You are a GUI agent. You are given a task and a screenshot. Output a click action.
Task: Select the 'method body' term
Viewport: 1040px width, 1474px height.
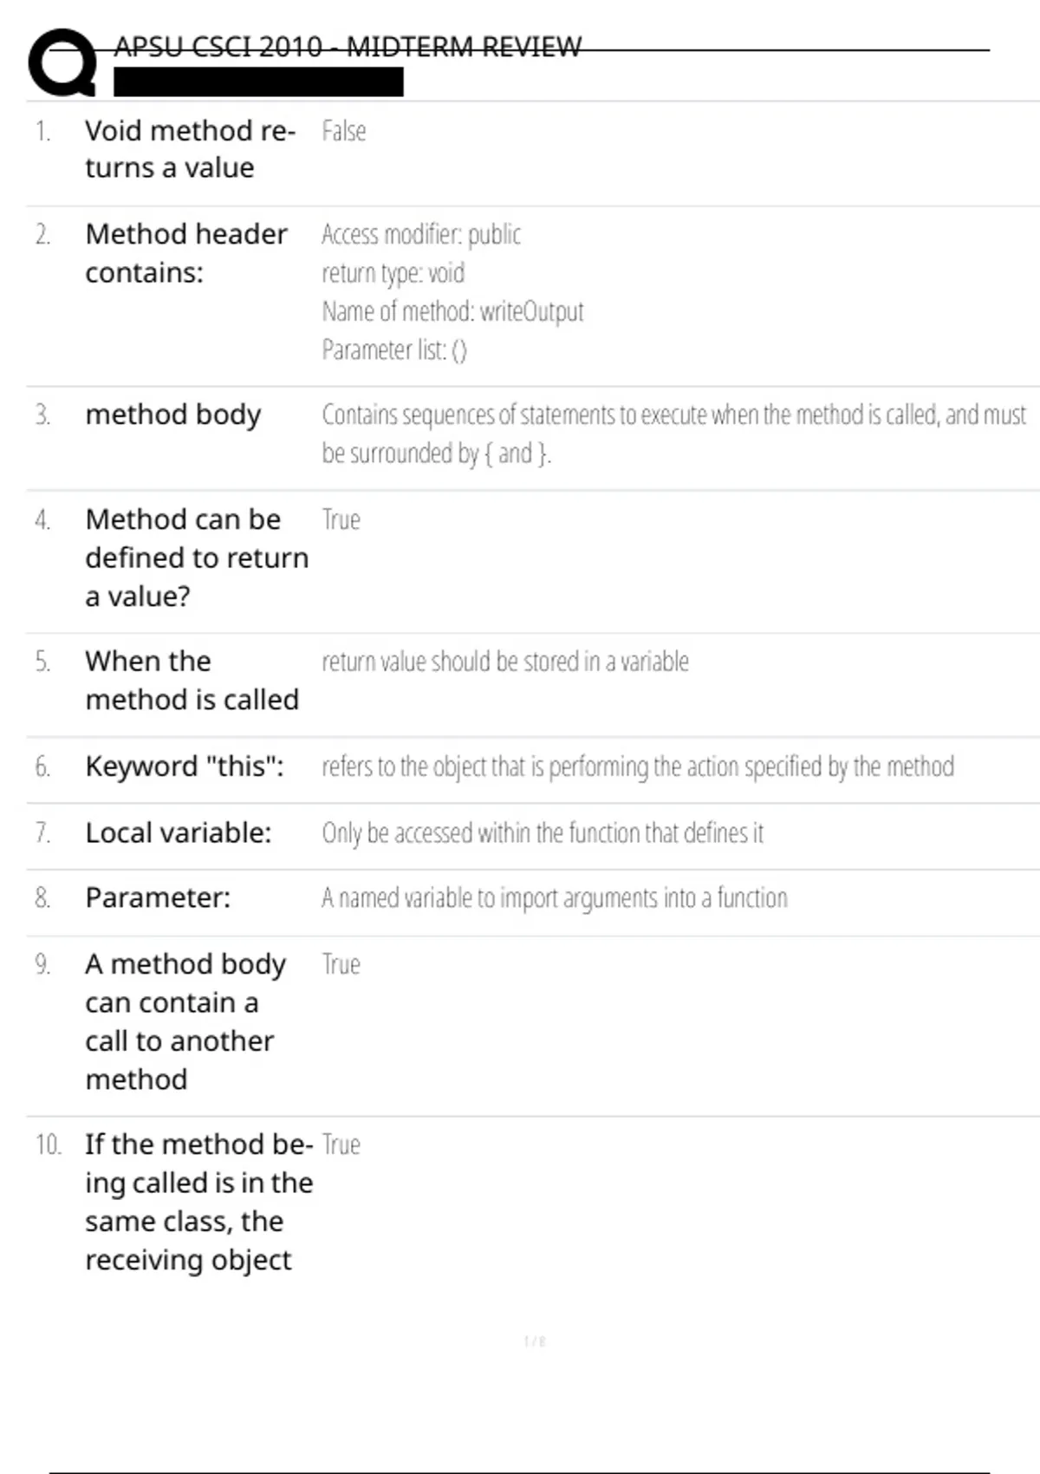pos(173,415)
